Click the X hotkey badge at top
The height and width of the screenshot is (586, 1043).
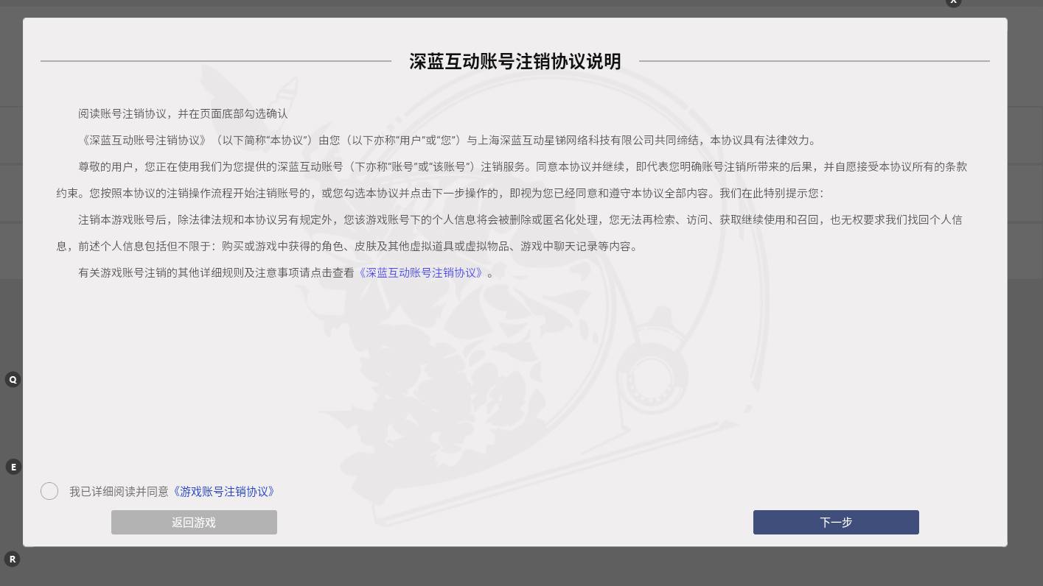[953, 2]
